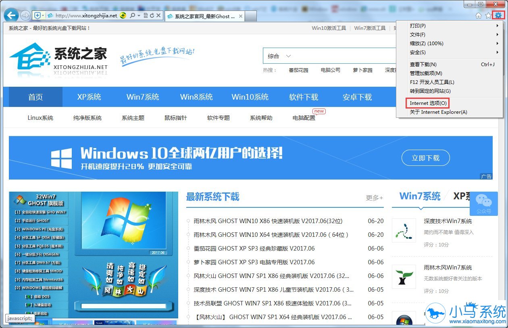508x328 pixels.
Task: Click 电脑配置 link with new badge
Action: tap(304, 118)
